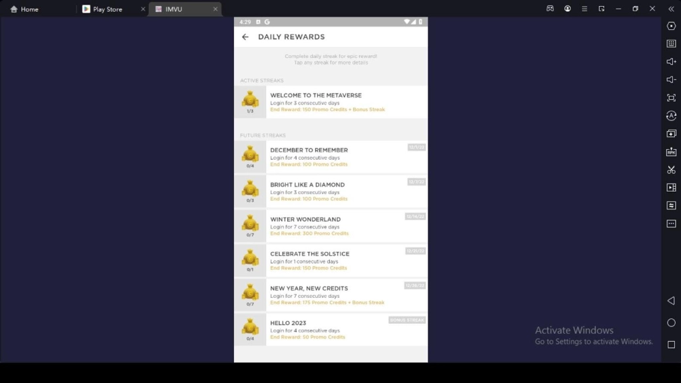Screen dimensions: 681x383
Task: Click the date badge on New Year, New Credits
Action: pyautogui.click(x=415, y=285)
